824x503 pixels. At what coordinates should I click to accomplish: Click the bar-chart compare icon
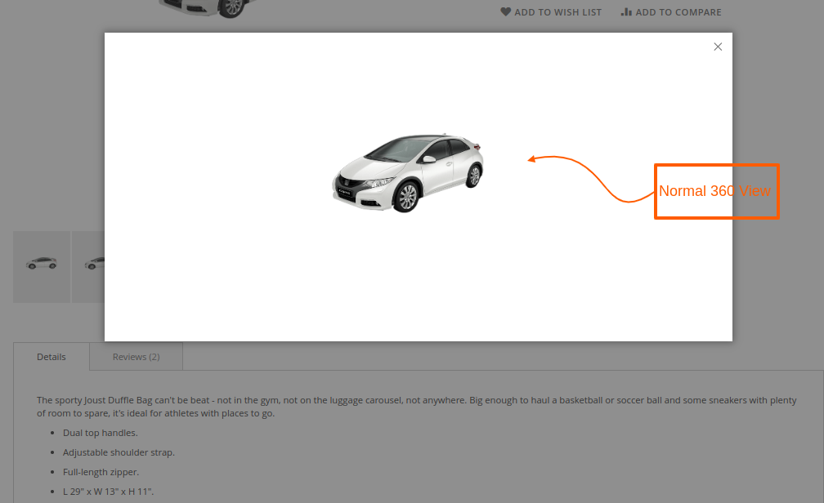pos(626,11)
